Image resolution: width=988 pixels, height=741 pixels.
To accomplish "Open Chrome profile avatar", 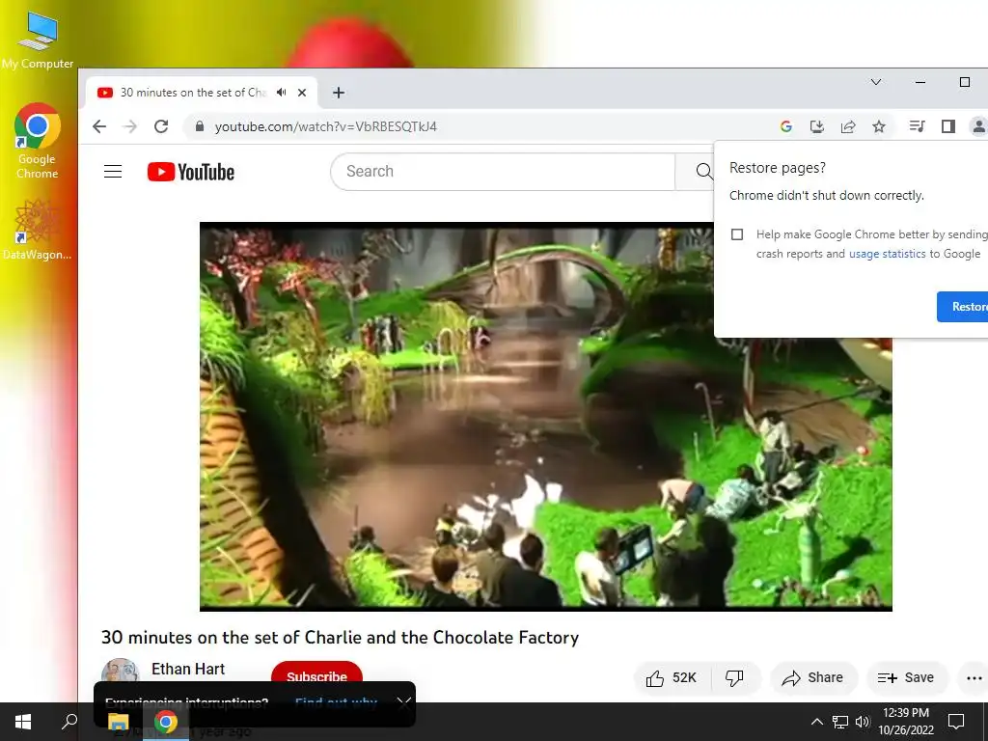I will point(978,126).
